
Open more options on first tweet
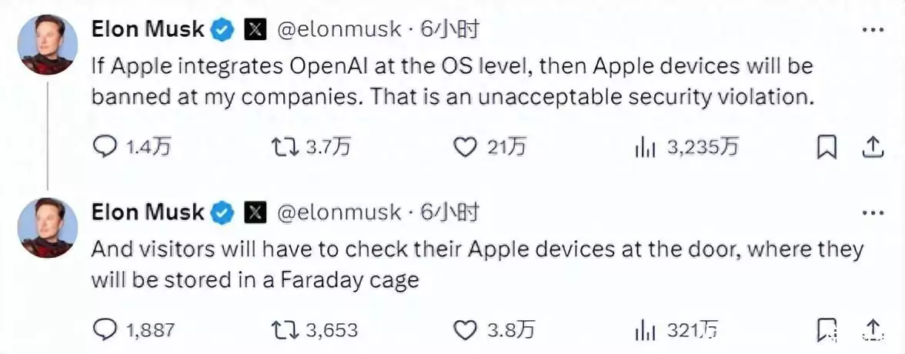point(872,30)
